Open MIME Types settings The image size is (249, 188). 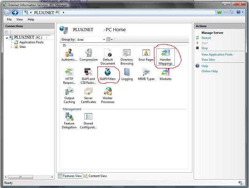pos(146,74)
